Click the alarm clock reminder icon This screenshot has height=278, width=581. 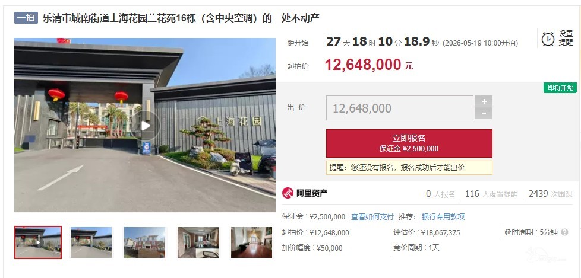[548, 39]
